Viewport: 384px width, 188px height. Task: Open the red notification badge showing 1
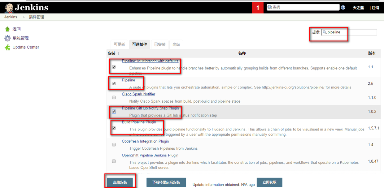258,8
